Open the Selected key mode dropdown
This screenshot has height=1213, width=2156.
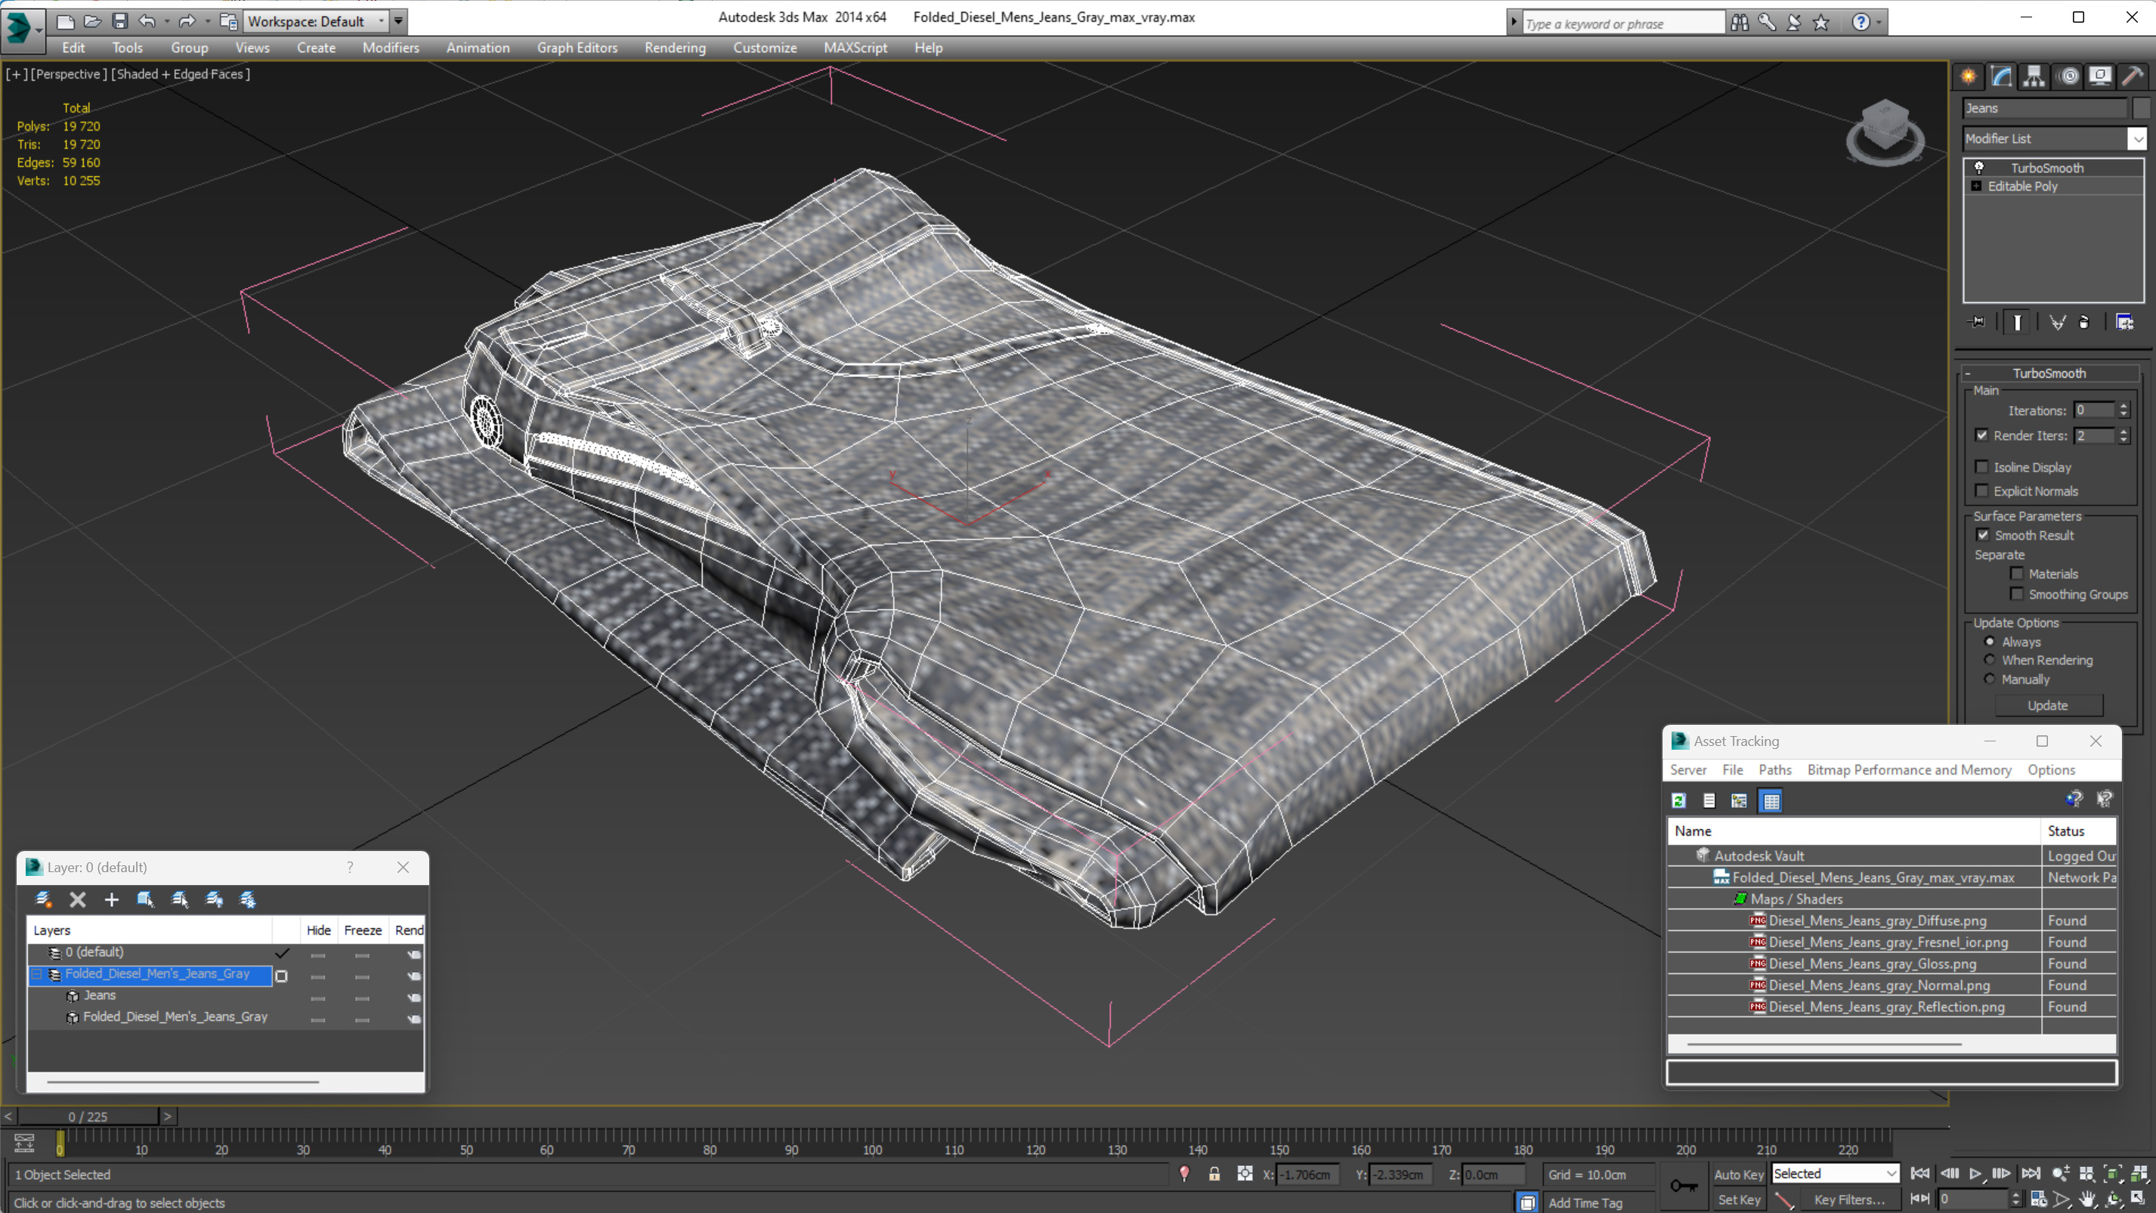pos(1890,1174)
